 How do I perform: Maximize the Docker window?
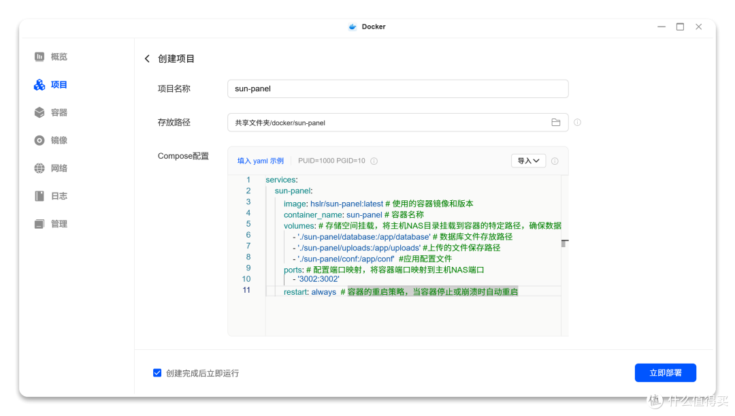pyautogui.click(x=680, y=27)
